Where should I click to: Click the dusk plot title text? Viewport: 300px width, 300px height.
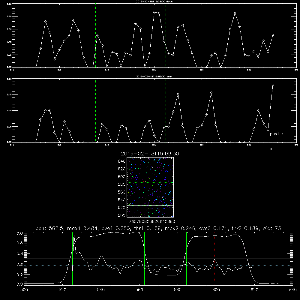click(x=154, y=76)
